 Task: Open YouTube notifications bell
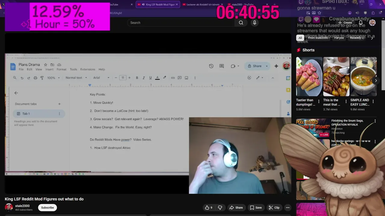[x=361, y=22]
